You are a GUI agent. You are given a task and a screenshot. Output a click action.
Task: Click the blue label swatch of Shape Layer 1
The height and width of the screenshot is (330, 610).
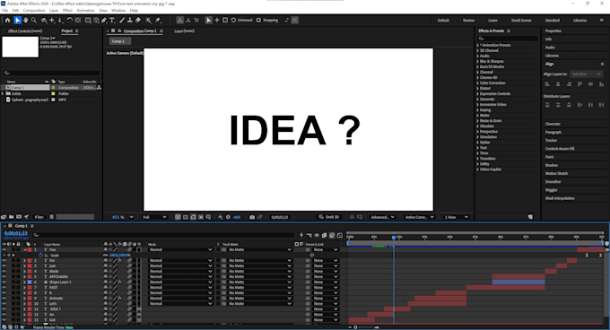[x=30, y=282]
